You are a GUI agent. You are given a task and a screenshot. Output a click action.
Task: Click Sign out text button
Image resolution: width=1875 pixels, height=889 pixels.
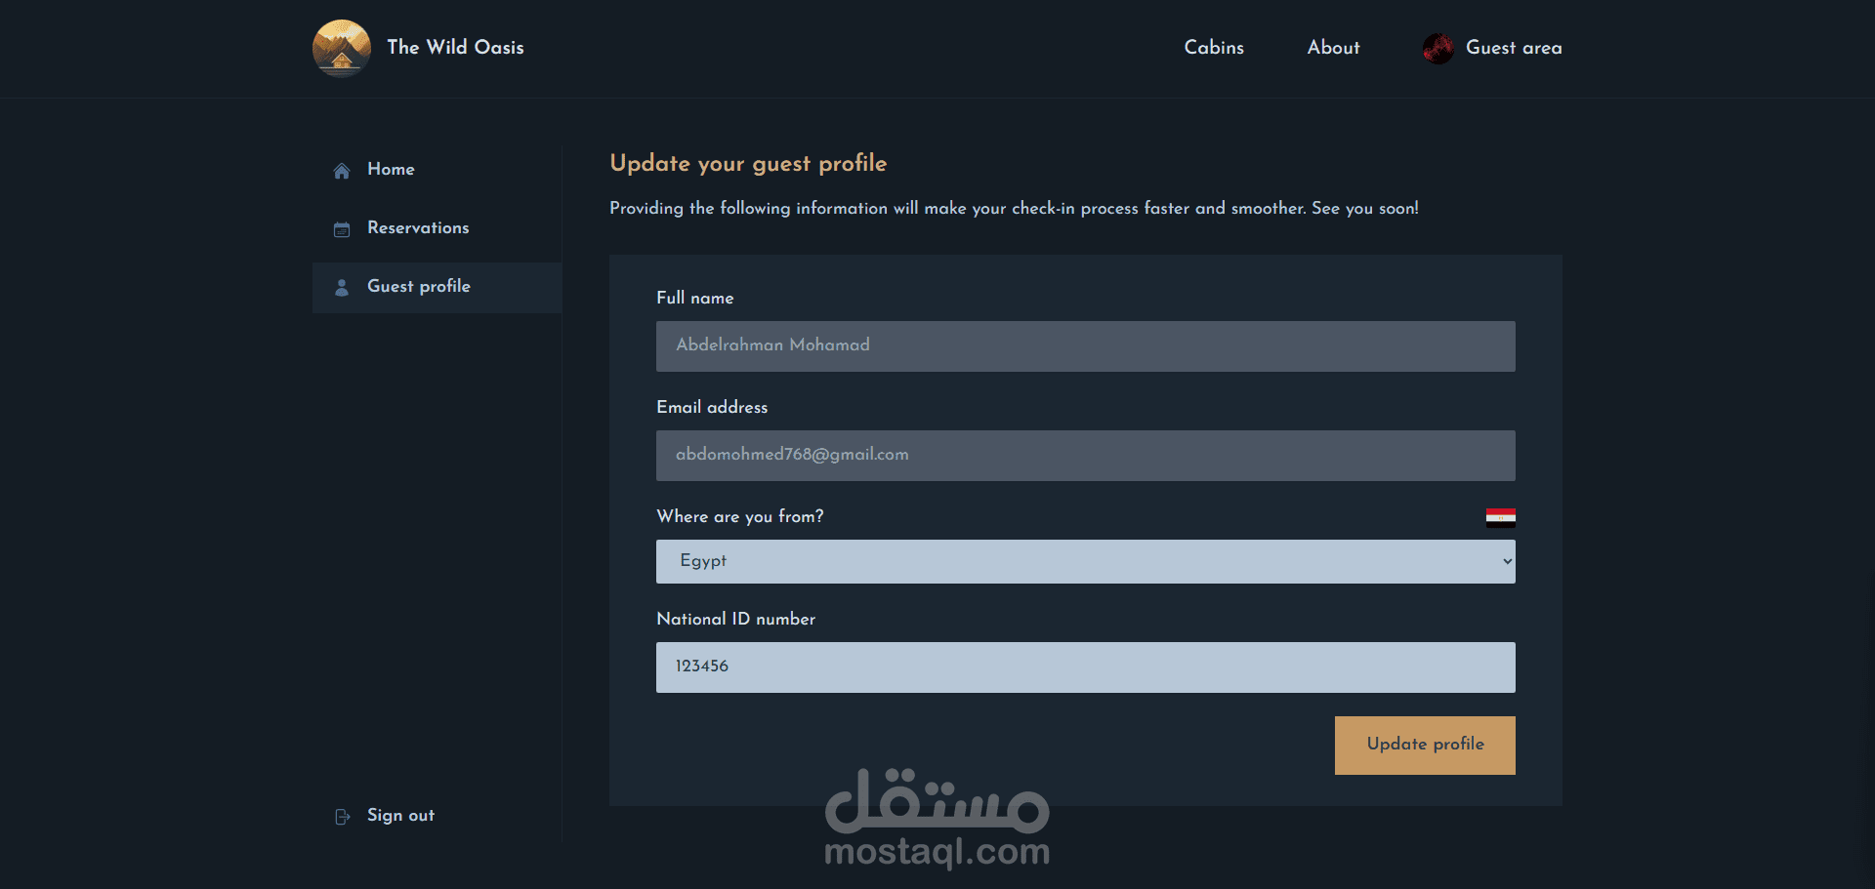(x=400, y=815)
